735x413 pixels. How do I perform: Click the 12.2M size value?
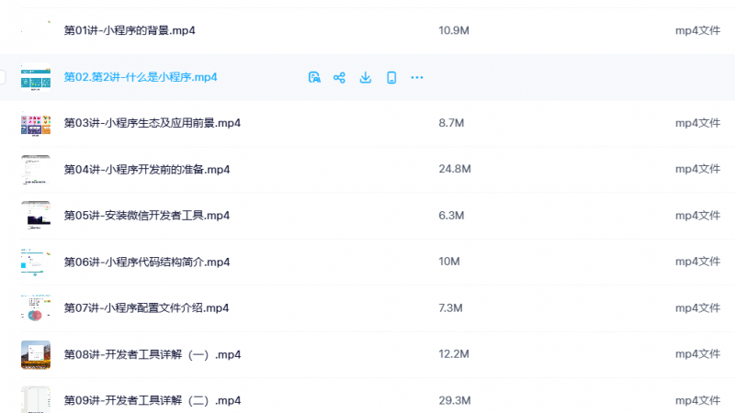tap(454, 354)
